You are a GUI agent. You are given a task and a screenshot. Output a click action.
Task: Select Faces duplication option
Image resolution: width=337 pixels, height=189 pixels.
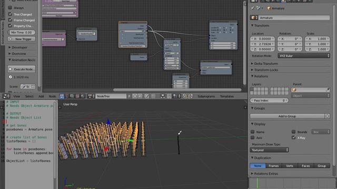305,166
